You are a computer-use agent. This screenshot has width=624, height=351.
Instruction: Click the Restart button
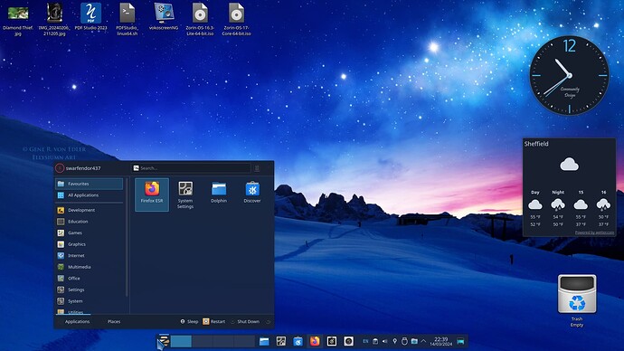coord(214,321)
